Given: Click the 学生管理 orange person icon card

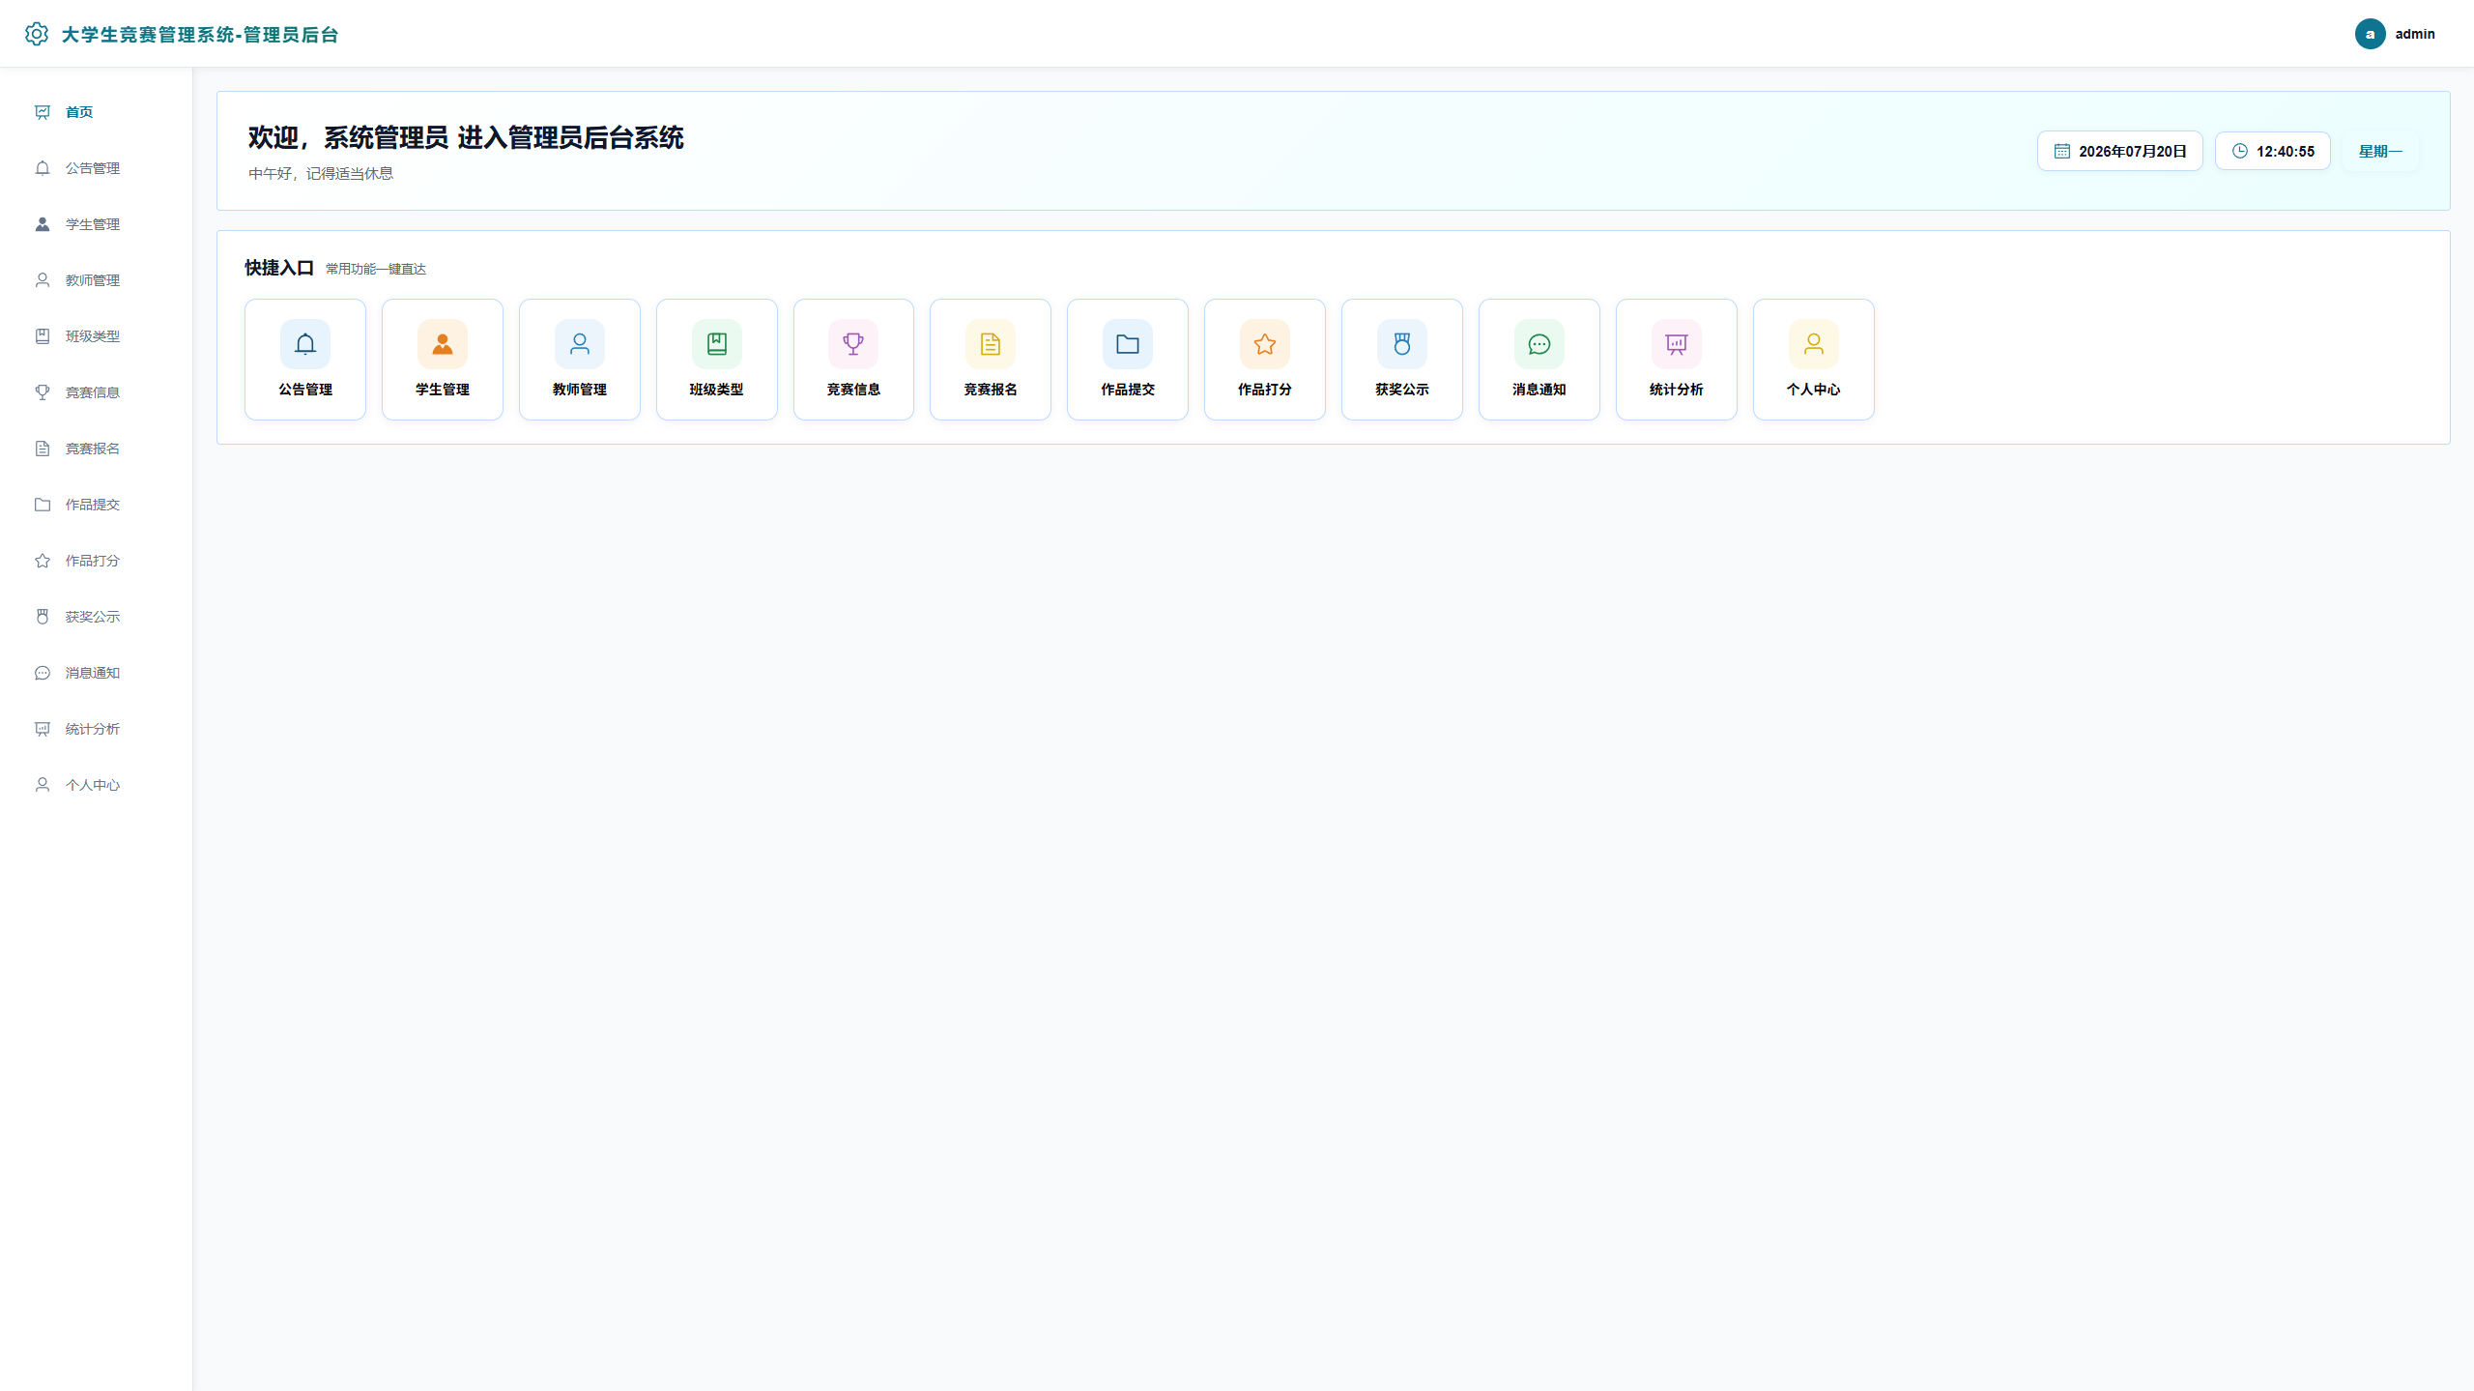Looking at the screenshot, I should coord(443,360).
